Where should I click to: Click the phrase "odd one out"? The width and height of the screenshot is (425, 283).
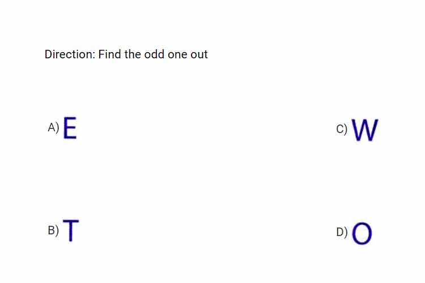click(176, 54)
